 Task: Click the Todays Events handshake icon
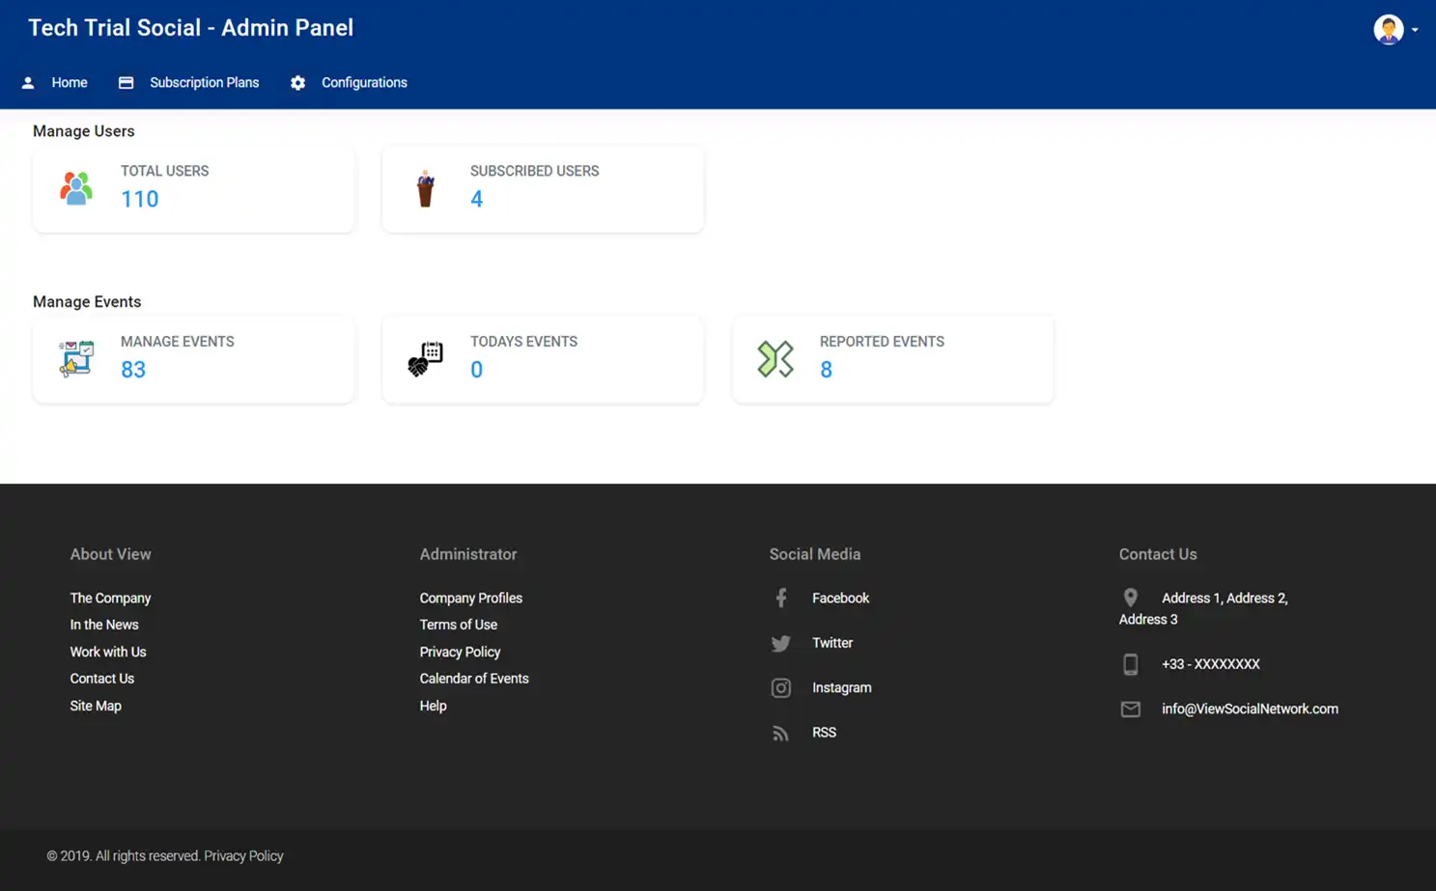(425, 358)
